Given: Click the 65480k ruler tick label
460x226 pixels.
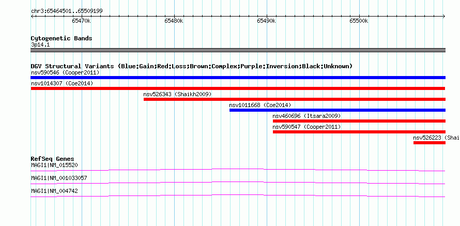Looking at the screenshot, I should tap(174, 21).
